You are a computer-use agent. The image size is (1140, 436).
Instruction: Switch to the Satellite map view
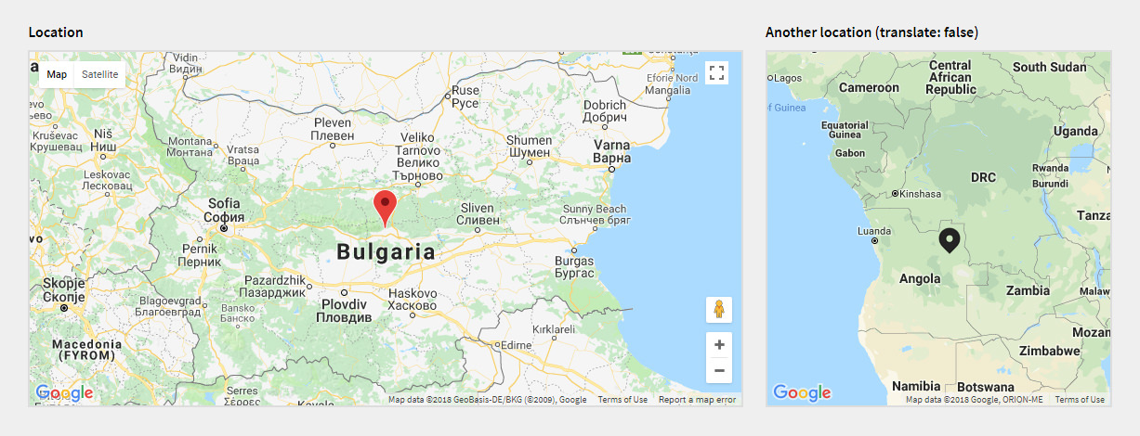(x=99, y=74)
